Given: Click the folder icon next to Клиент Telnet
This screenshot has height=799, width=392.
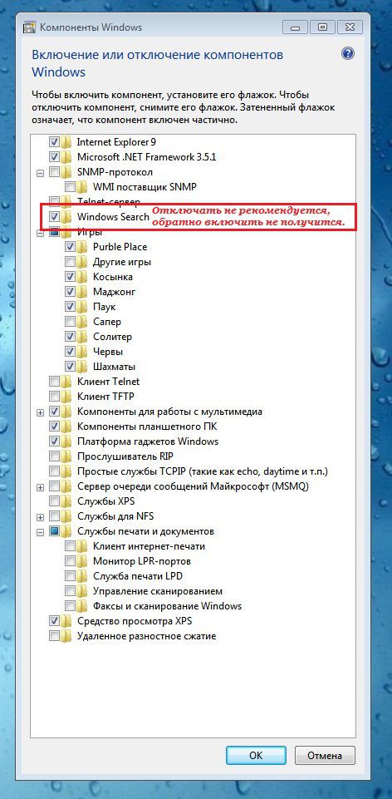Looking at the screenshot, I should point(66,381).
